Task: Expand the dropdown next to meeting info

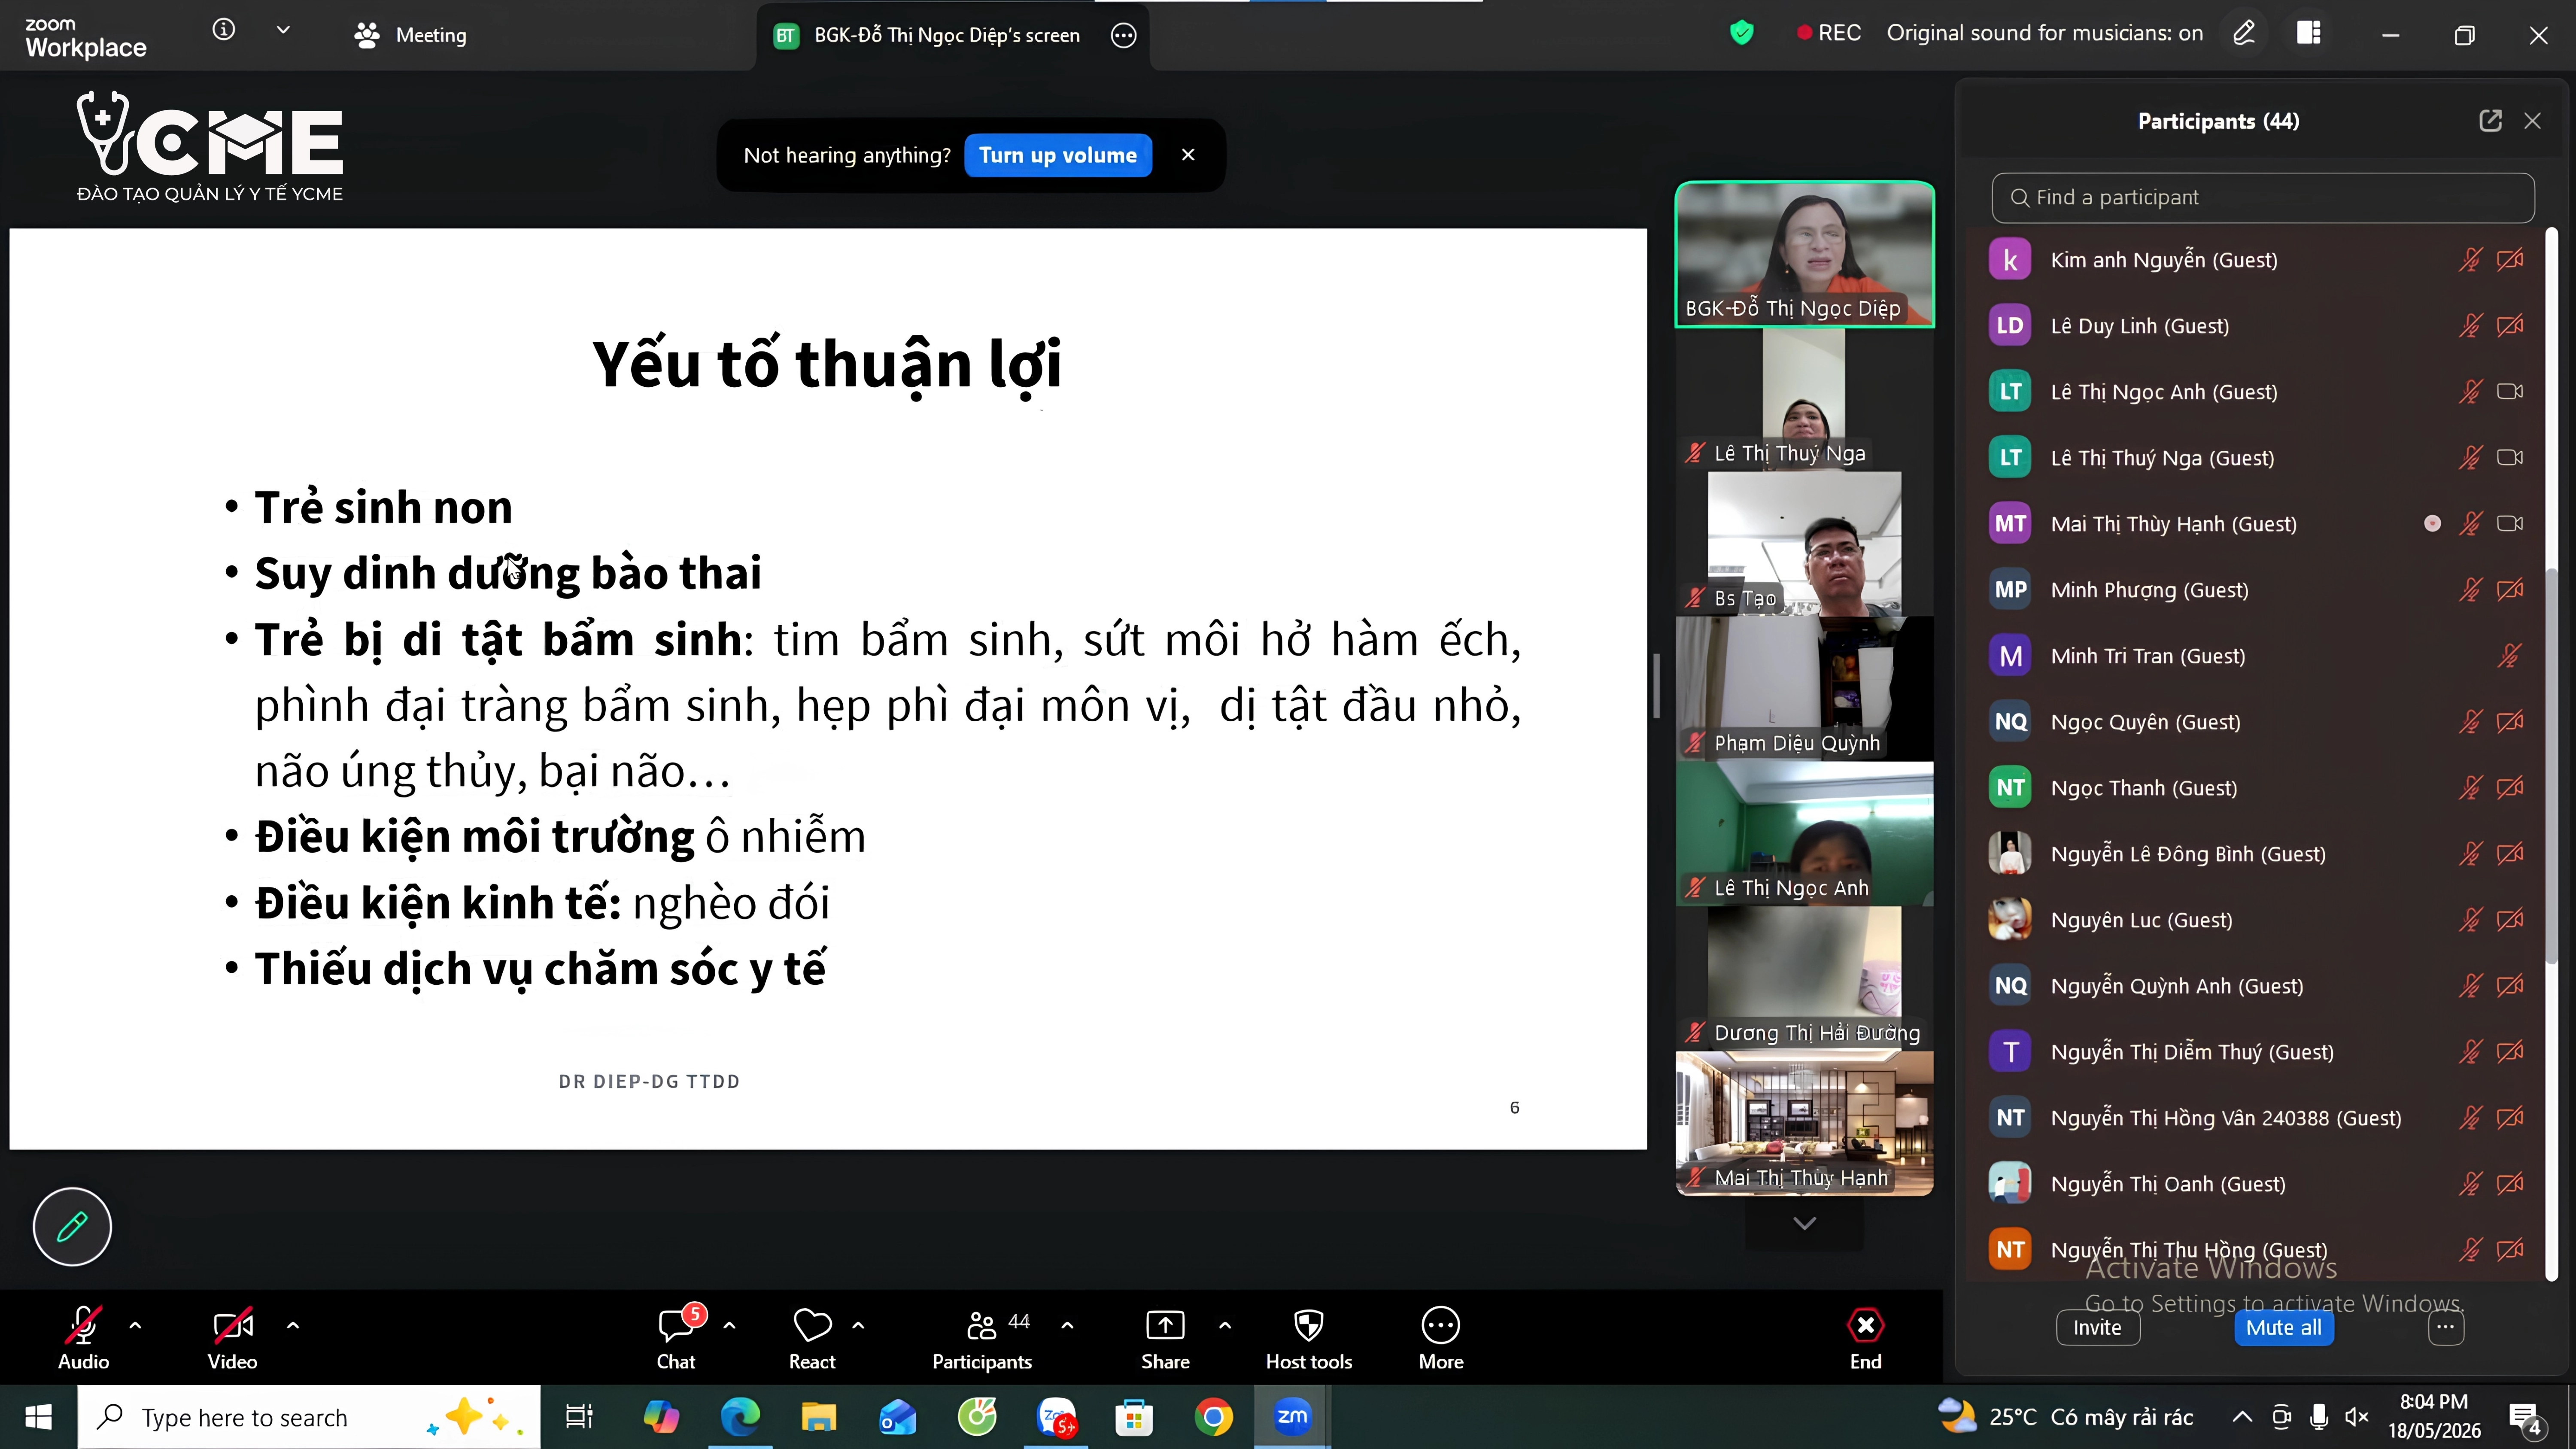Action: pyautogui.click(x=283, y=31)
